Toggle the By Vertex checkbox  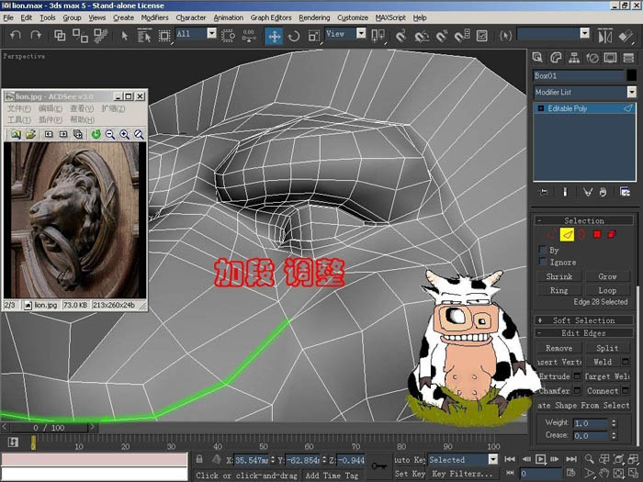tap(543, 250)
